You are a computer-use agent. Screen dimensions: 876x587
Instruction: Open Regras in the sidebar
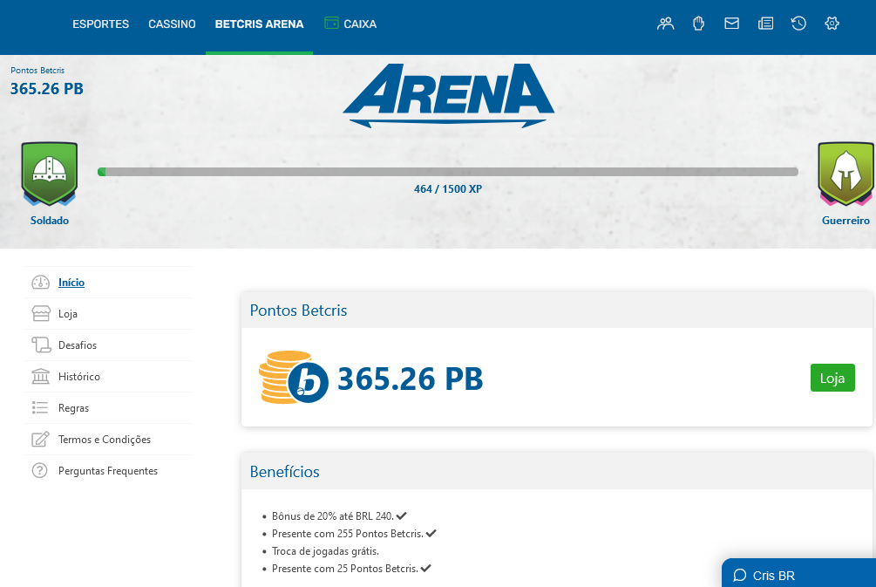[73, 408]
